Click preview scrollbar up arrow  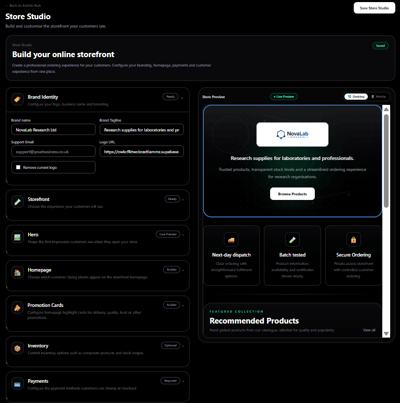[x=386, y=109]
